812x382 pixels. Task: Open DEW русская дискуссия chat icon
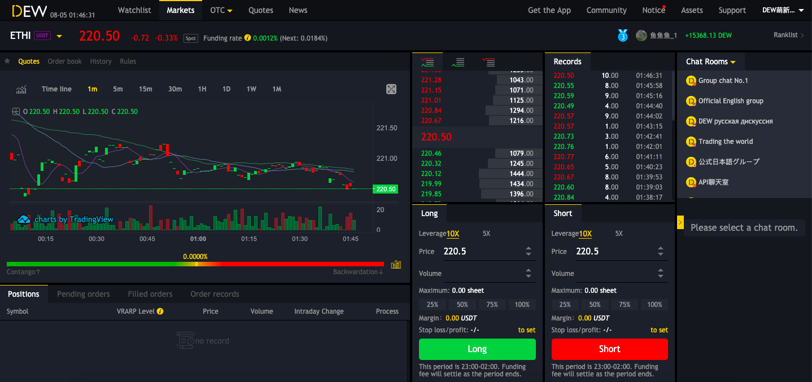pos(691,121)
